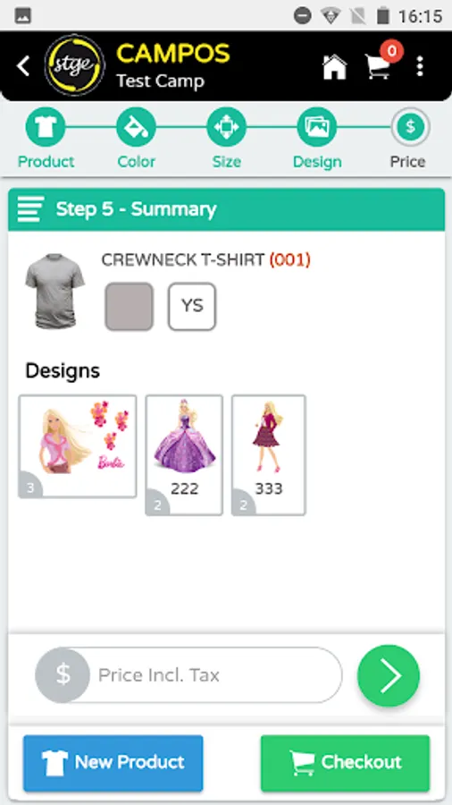Go to the Color paint bucket step
Image resolution: width=452 pixels, height=805 pixels.
point(136,126)
